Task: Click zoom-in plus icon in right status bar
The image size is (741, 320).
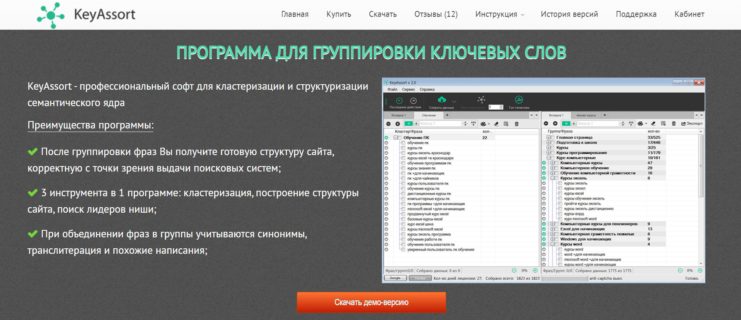Action: [700, 270]
